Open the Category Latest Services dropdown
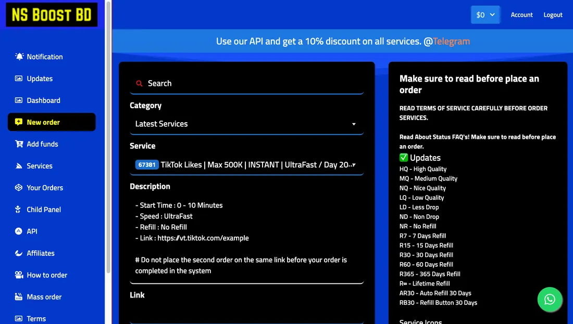 coord(247,124)
